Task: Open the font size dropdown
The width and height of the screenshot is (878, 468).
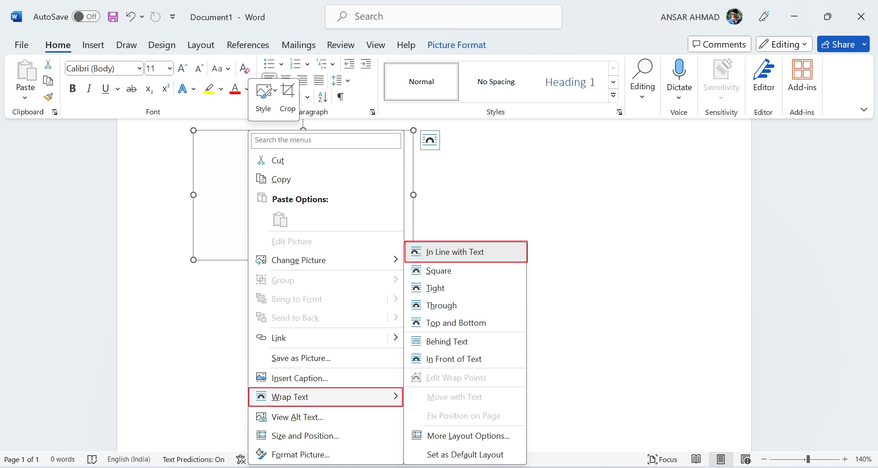Action: pos(169,68)
